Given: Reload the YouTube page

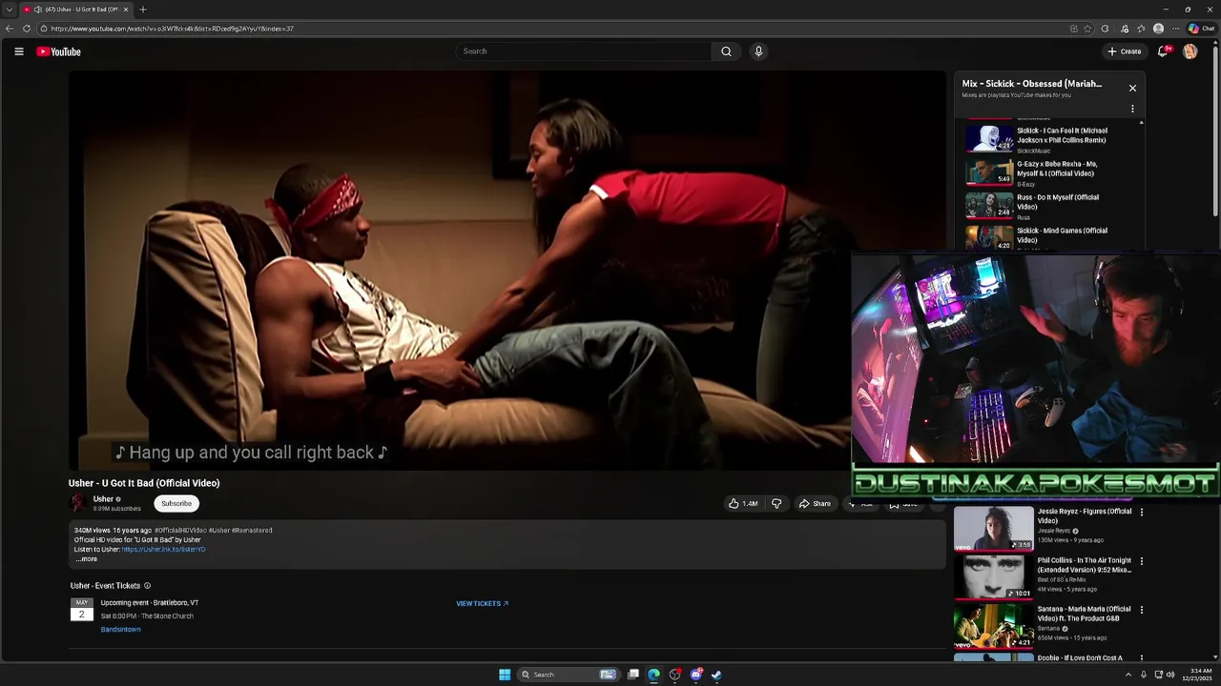Looking at the screenshot, I should point(27,29).
